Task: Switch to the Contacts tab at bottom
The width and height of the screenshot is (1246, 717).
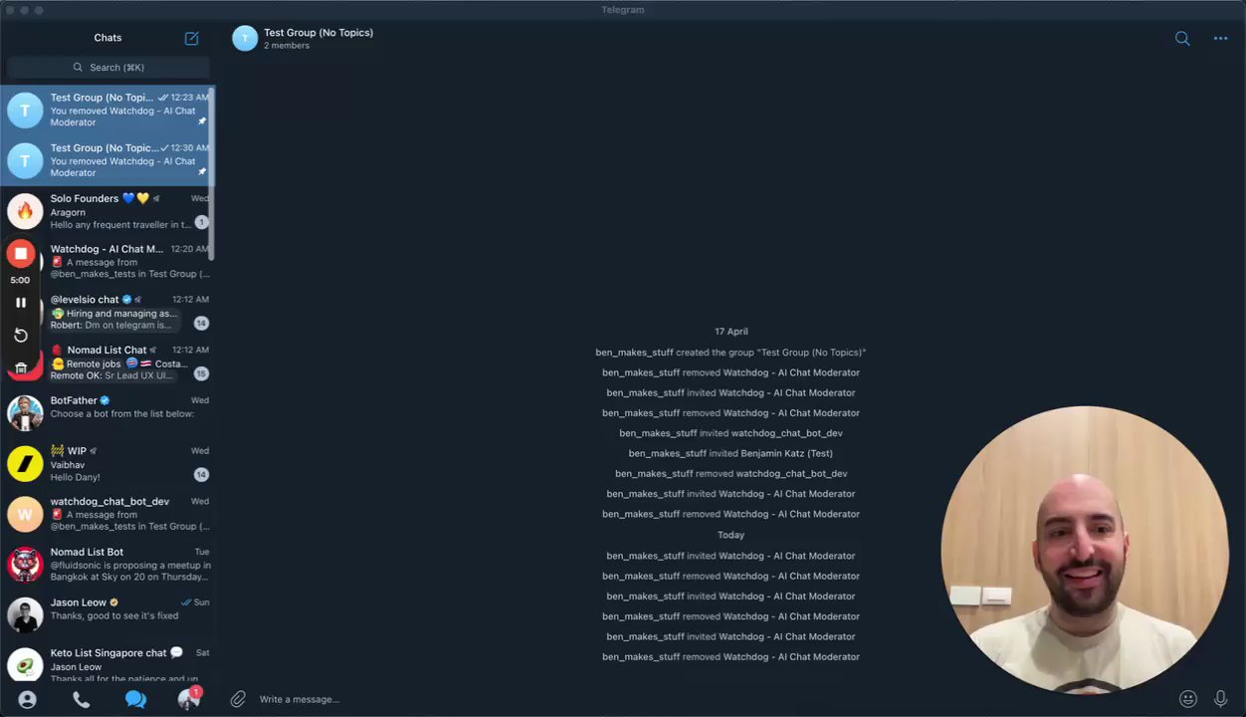Action: (x=28, y=700)
